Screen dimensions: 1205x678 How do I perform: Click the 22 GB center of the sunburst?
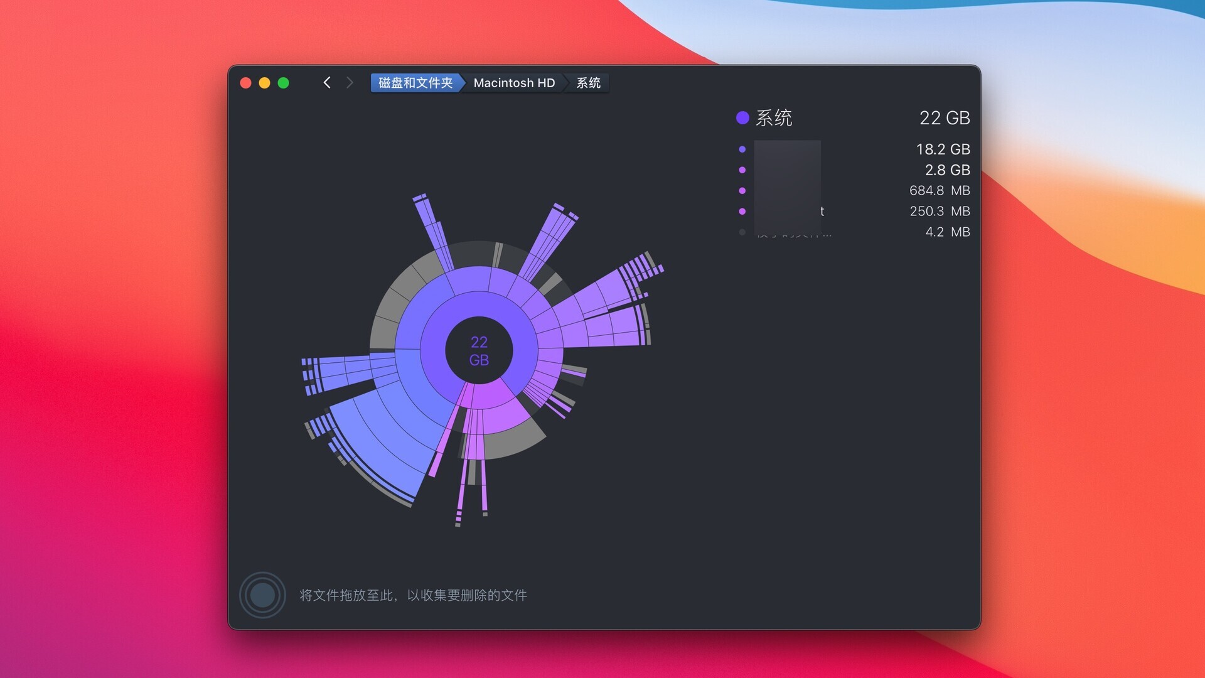tap(479, 351)
